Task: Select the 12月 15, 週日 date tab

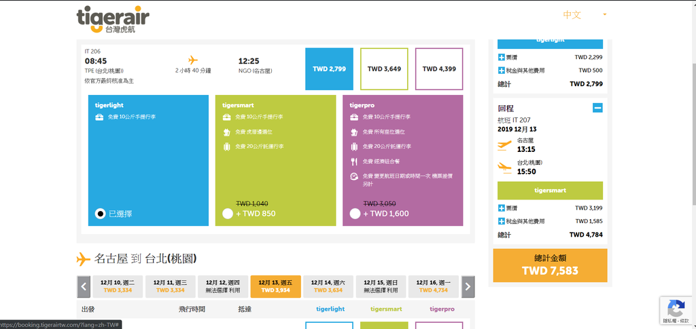Action: [381, 286]
